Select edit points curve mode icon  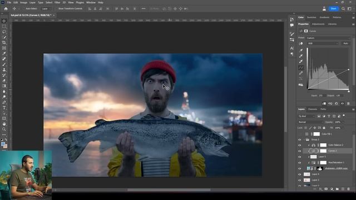point(301,68)
